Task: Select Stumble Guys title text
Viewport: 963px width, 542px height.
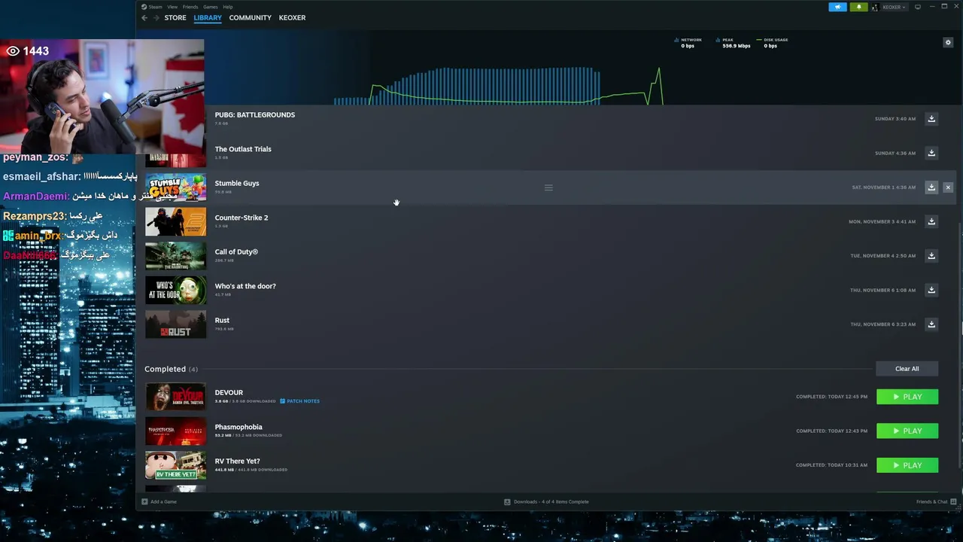Action: [237, 183]
